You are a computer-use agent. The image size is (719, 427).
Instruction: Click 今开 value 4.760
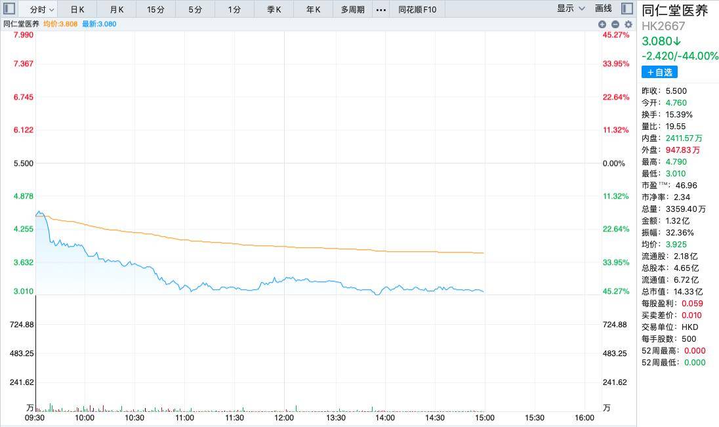(676, 103)
